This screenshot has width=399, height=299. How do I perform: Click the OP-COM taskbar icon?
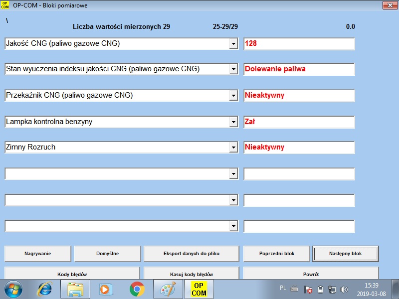[199, 289]
